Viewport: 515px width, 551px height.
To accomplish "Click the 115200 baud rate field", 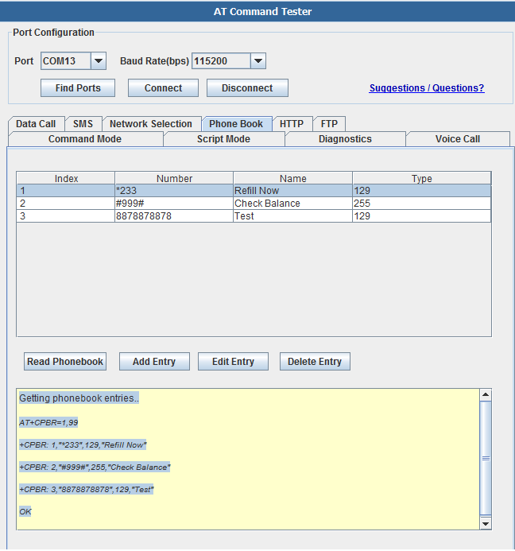I will pos(221,61).
